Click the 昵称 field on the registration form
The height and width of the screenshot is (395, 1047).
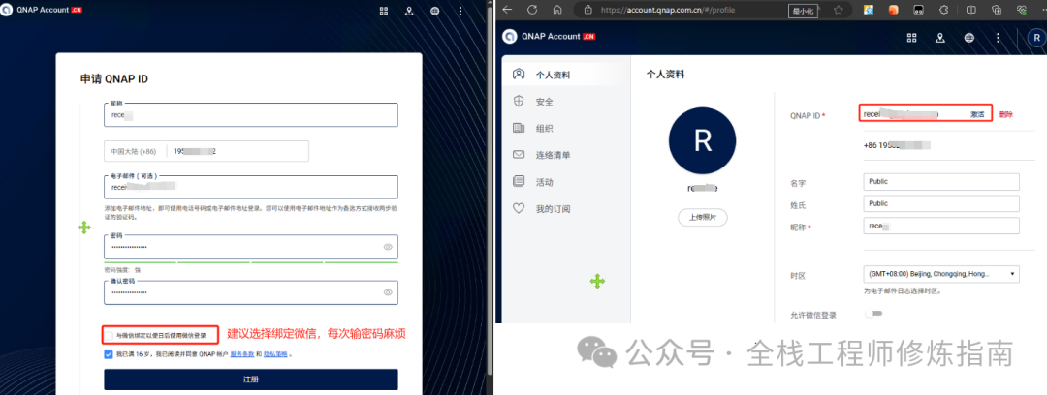[x=251, y=114]
